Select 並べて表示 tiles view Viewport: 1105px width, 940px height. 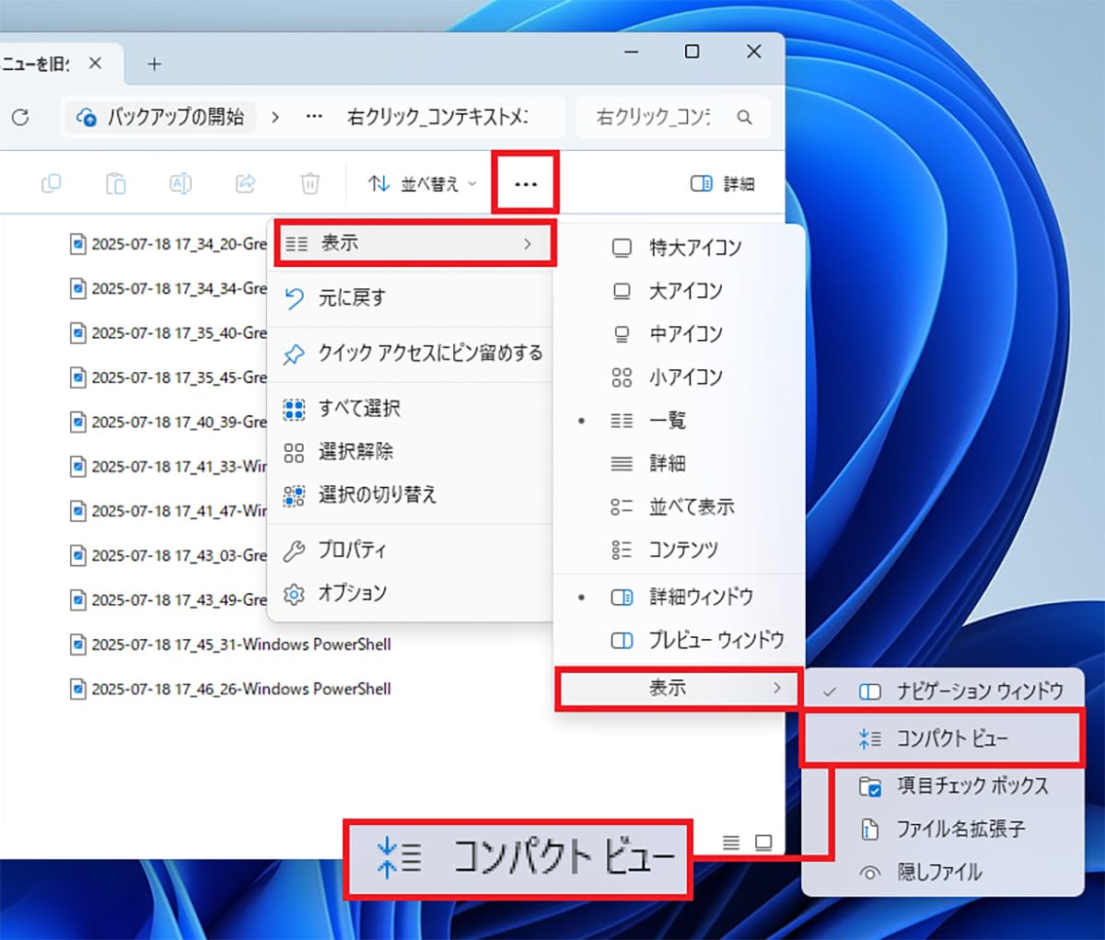(680, 506)
